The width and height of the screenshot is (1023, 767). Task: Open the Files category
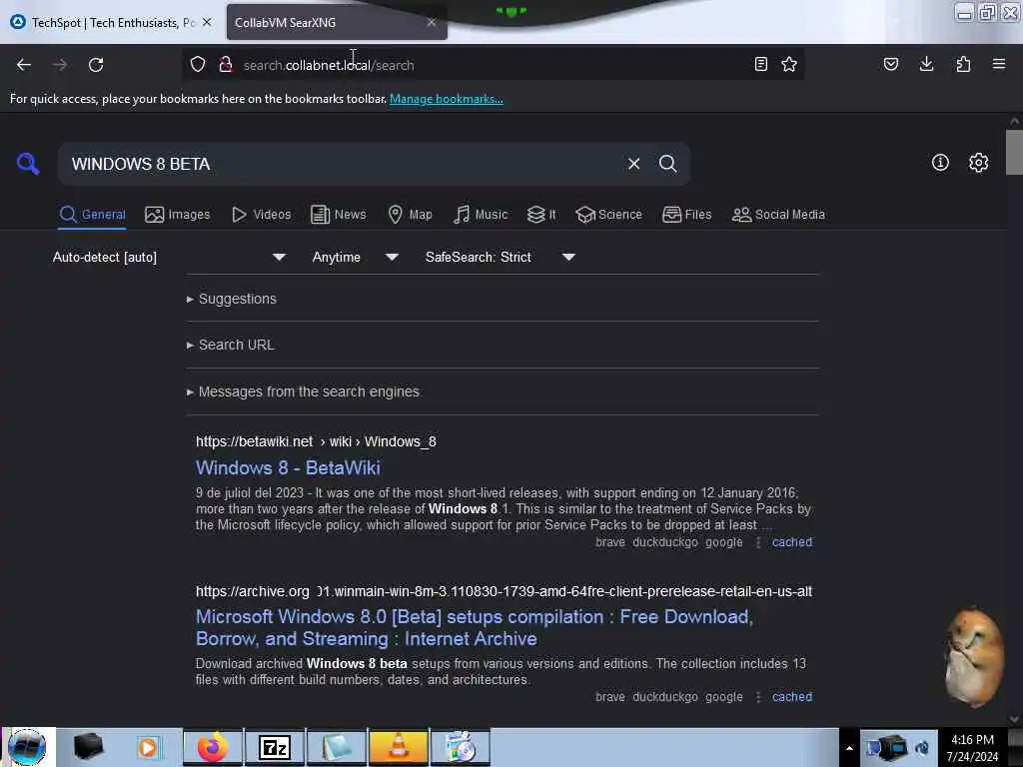(x=687, y=215)
